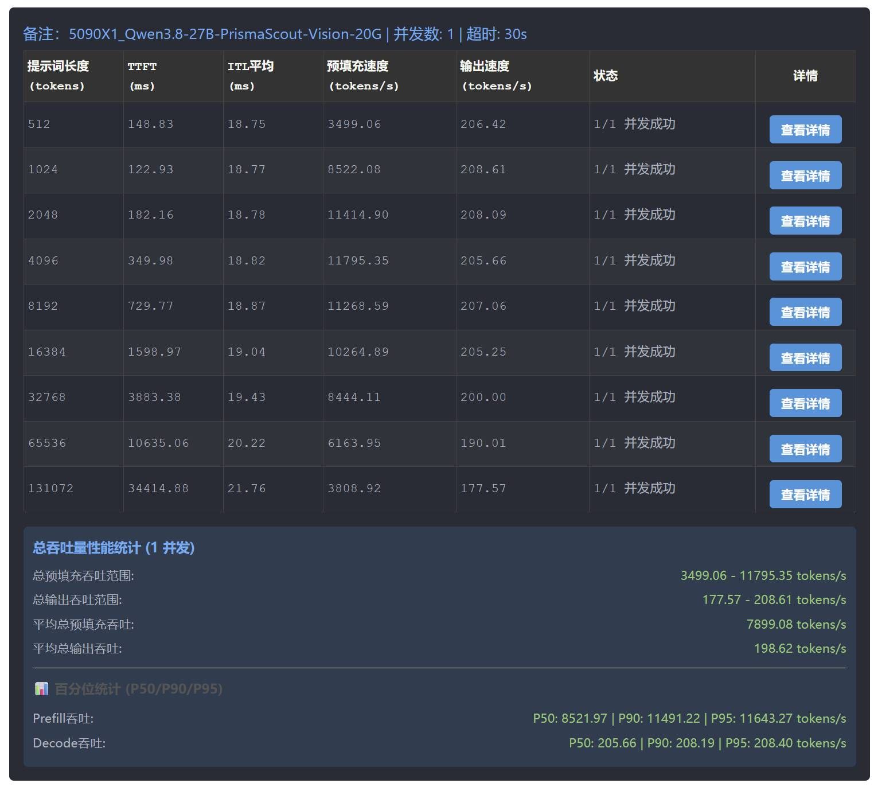
Task: Click output speed value 190.01
Action: point(483,443)
